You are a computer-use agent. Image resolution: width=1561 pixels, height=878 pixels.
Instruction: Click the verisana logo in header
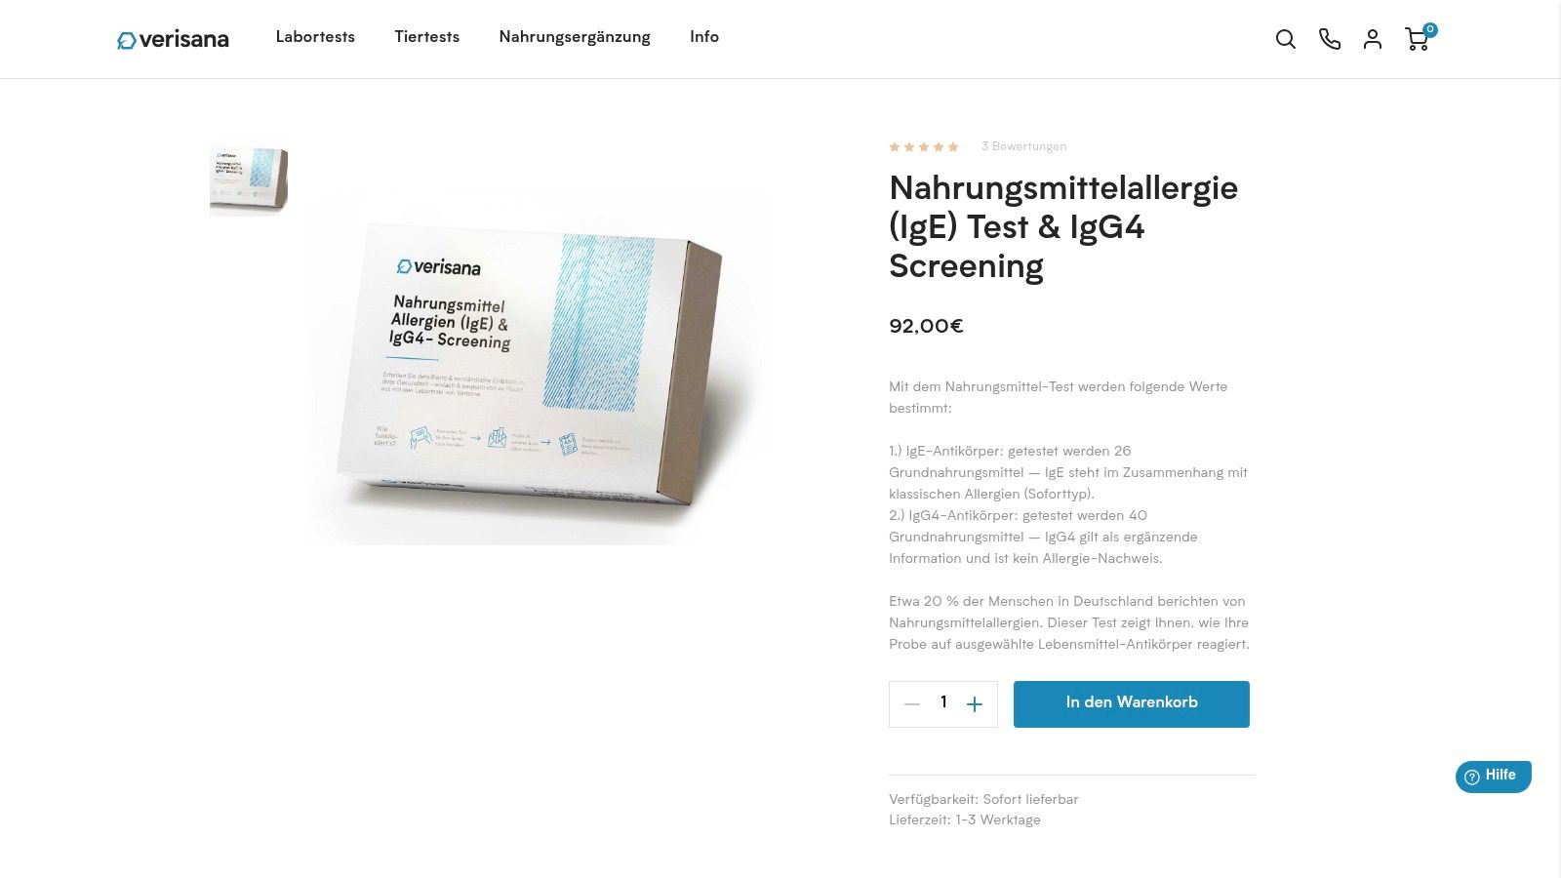tap(174, 39)
